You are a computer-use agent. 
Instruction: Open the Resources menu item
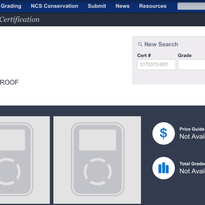coord(153,6)
